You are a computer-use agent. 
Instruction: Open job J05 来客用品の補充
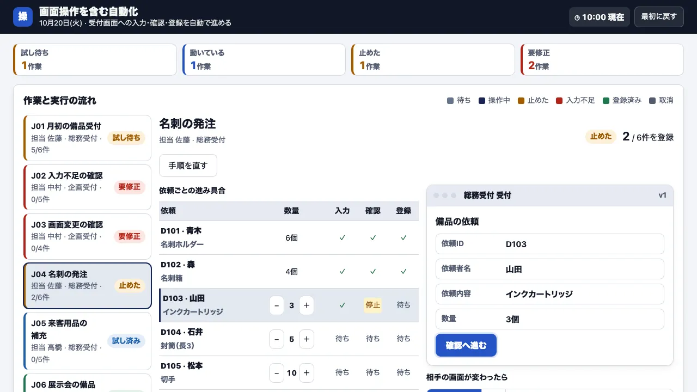(x=87, y=341)
